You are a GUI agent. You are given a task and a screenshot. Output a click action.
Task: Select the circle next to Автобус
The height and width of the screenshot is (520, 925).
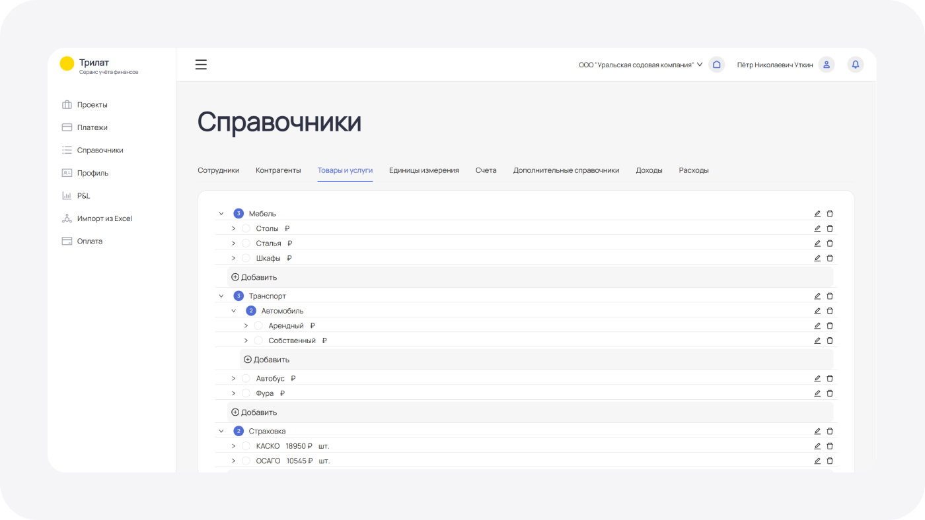pos(246,379)
